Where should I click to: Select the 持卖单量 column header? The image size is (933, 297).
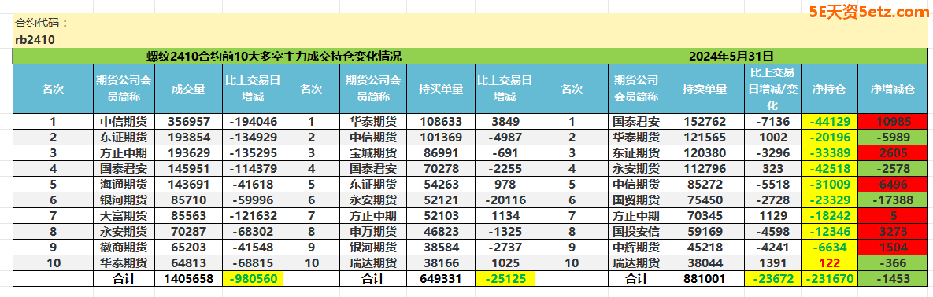(x=704, y=89)
